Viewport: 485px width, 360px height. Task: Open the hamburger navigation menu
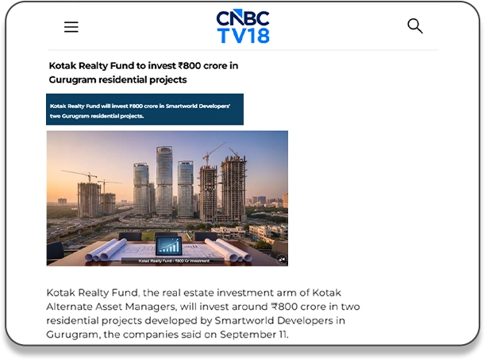point(71,27)
